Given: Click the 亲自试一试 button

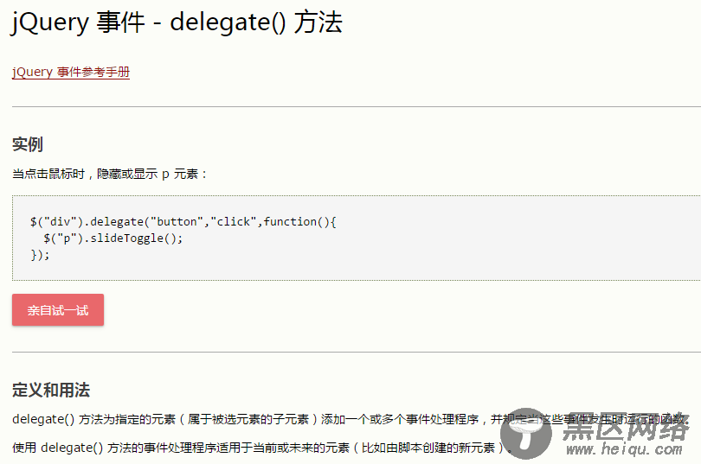Looking at the screenshot, I should 58,310.
